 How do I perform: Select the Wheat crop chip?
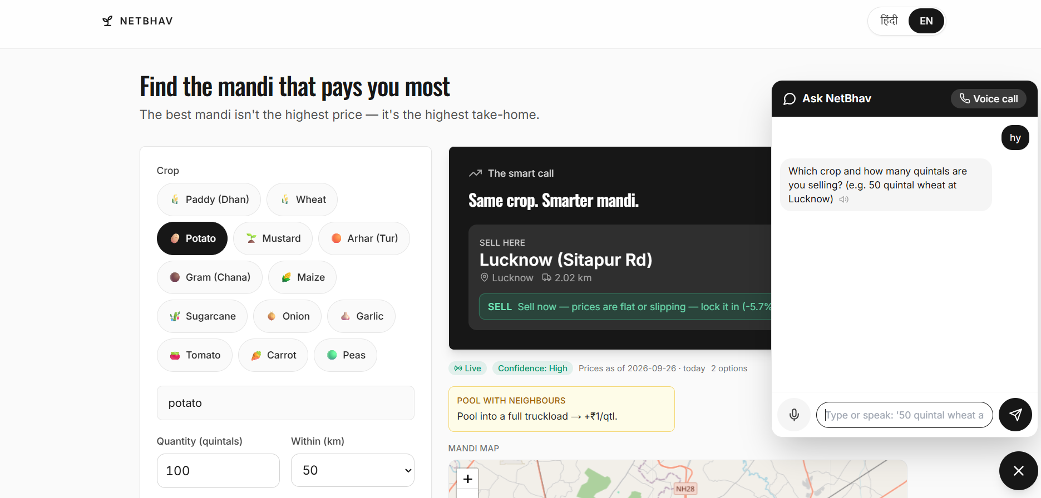(302, 200)
